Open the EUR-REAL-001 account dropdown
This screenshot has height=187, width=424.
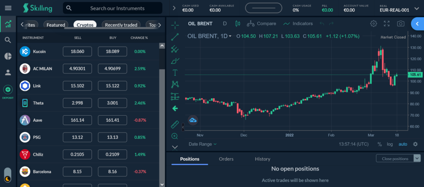(x=400, y=8)
